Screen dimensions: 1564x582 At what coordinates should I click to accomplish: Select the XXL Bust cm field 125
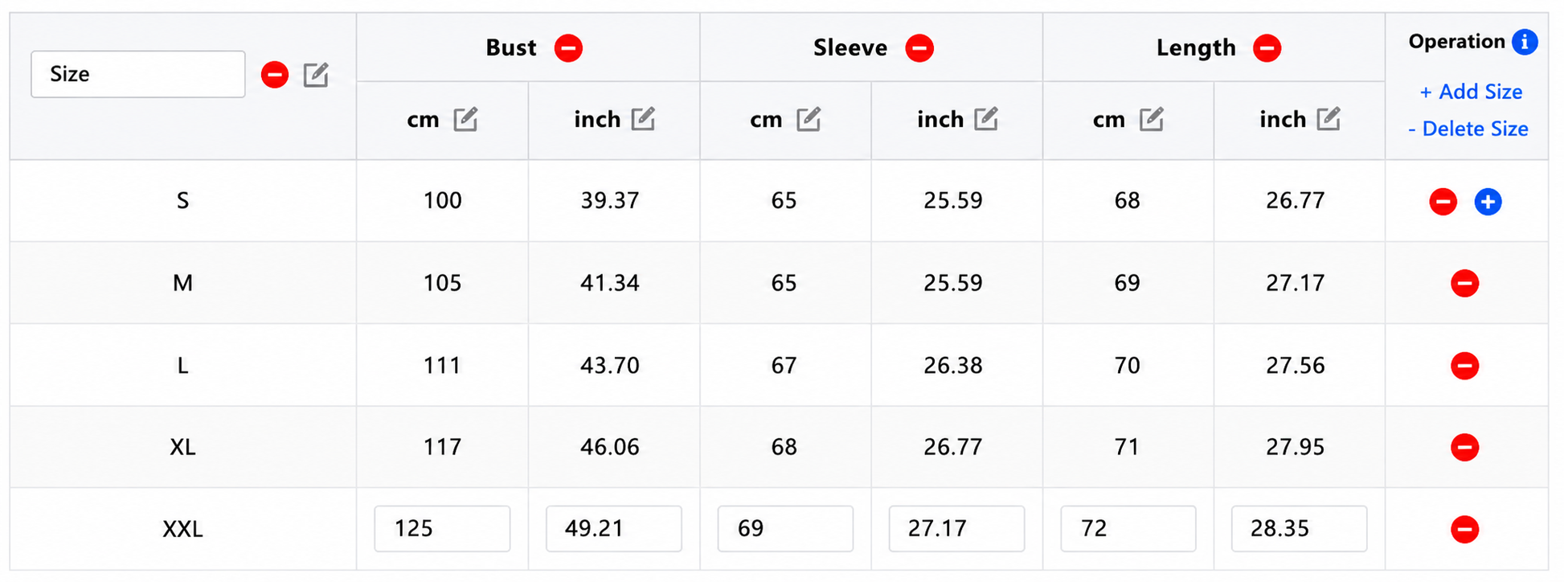pos(442,528)
